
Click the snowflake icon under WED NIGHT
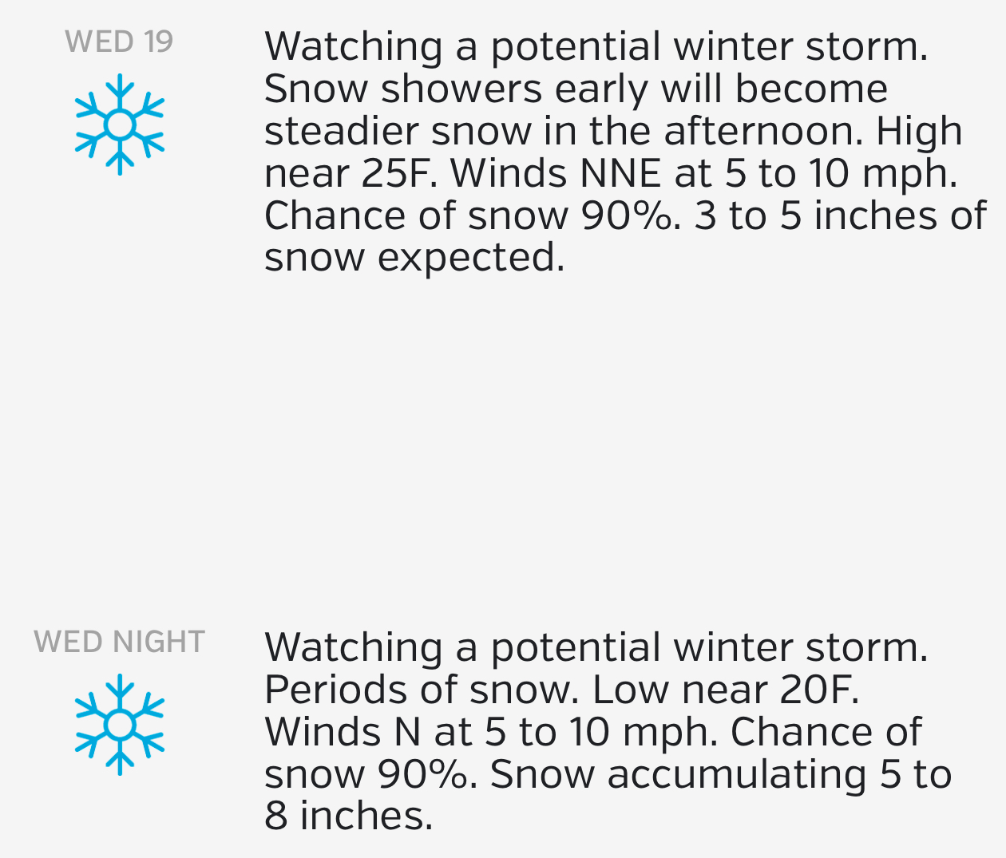[120, 725]
